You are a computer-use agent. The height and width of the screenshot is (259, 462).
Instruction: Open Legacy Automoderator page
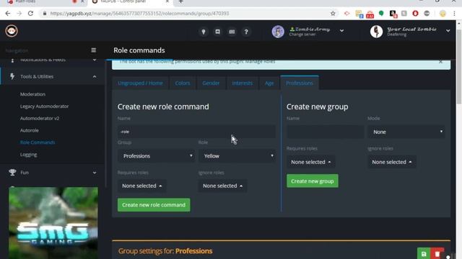click(x=44, y=106)
